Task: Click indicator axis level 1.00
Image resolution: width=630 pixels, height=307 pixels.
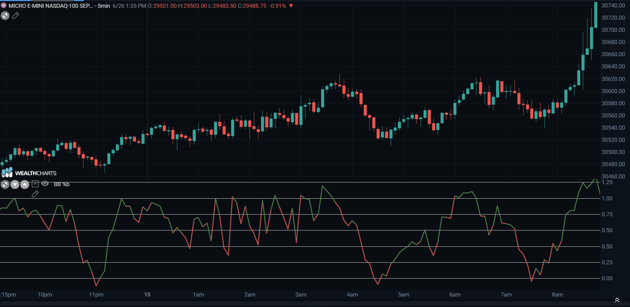Action: coord(607,198)
